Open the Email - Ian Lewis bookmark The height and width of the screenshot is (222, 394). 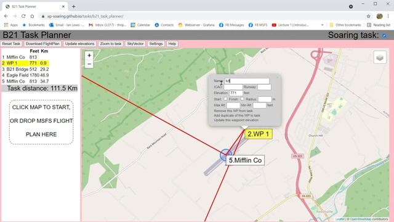click(x=66, y=25)
